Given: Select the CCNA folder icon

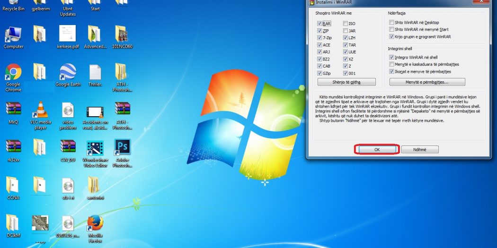Looking at the screenshot, I should (13, 188).
